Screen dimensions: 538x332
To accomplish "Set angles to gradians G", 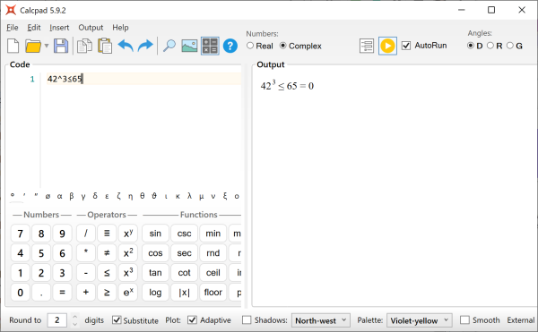I will 515,46.
